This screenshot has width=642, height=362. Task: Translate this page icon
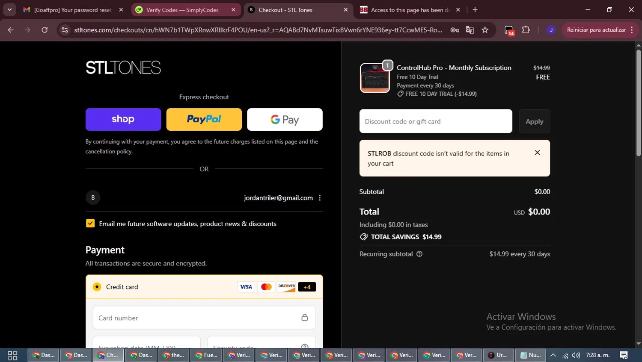tap(470, 30)
